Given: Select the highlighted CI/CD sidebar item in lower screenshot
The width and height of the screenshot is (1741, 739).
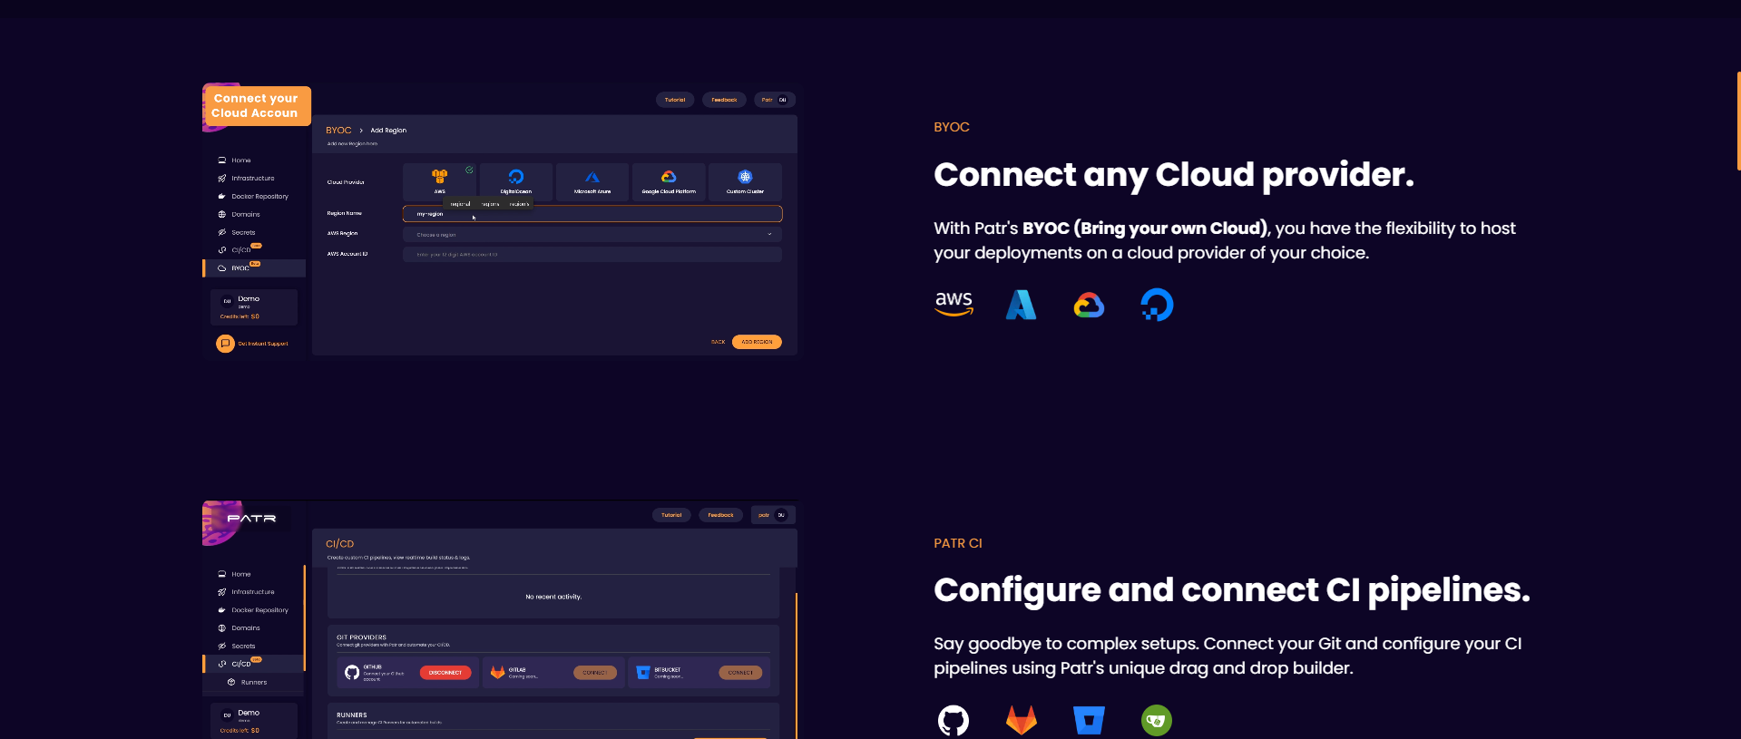Looking at the screenshot, I should tap(253, 664).
